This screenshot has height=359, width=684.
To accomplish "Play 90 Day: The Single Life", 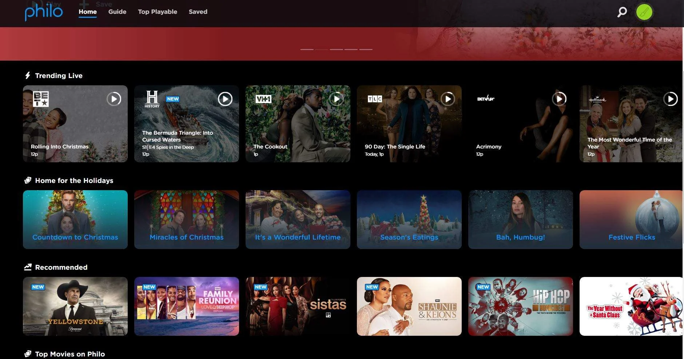I will [448, 99].
